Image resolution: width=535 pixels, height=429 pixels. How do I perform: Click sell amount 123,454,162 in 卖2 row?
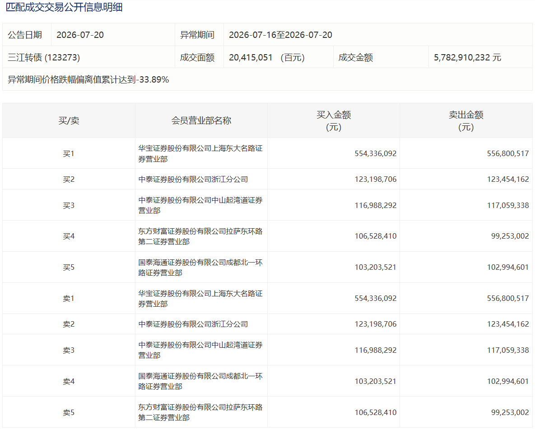[508, 324]
